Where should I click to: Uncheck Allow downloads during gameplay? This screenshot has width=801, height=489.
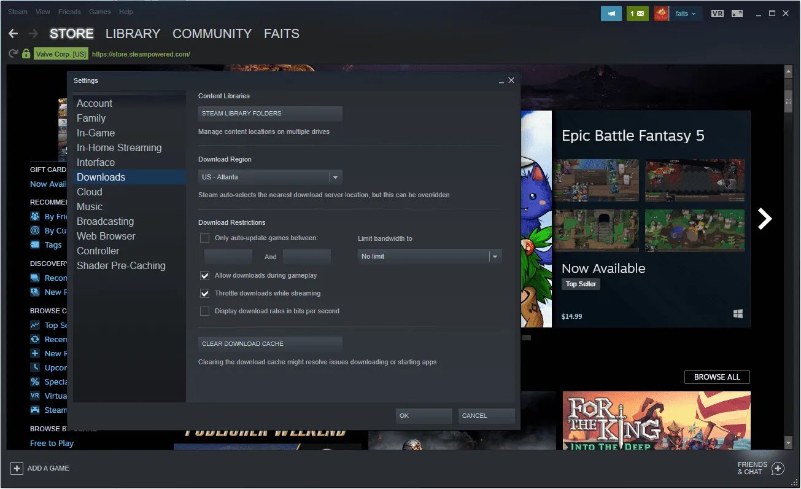click(205, 275)
